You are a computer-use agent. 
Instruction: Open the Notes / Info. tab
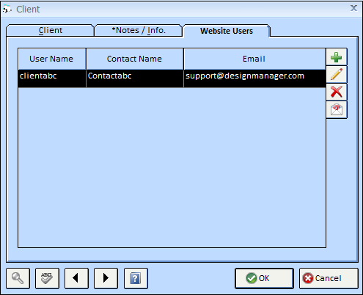point(139,30)
